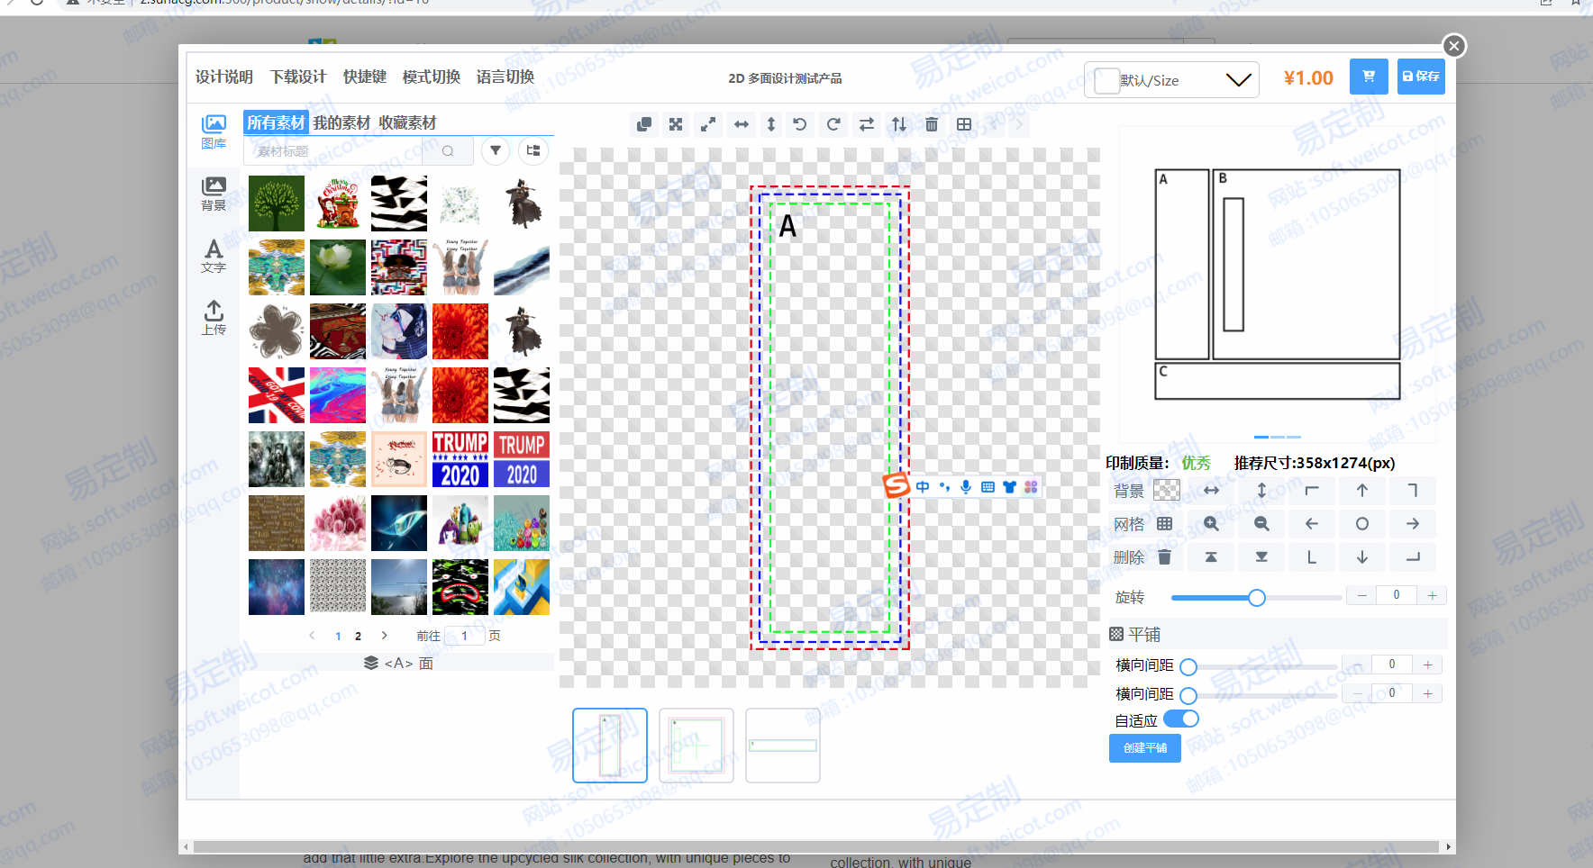
Task: Open the 图库 gallery sidebar icon
Action: click(x=214, y=131)
